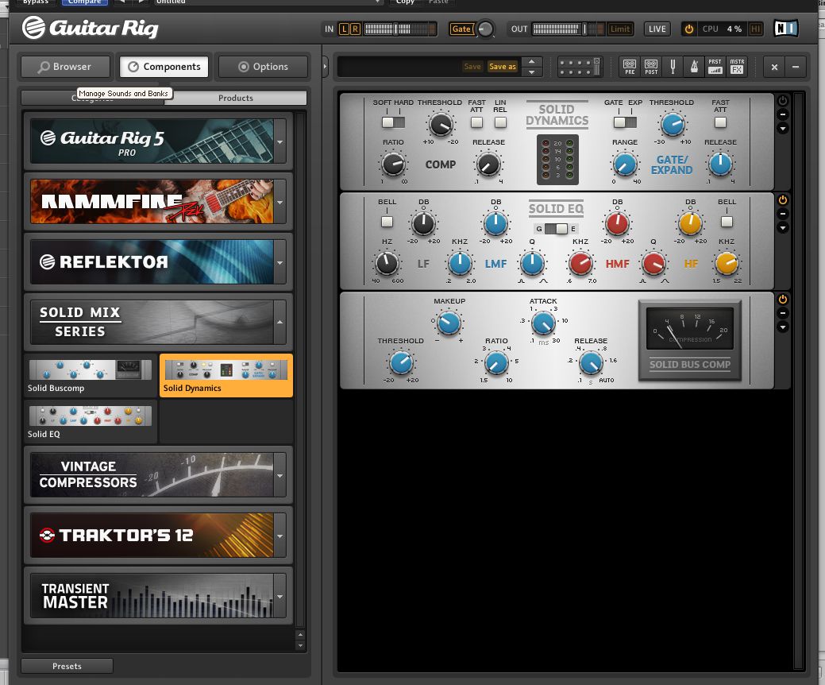Minimize the Solid EQ module
Viewport: 825px width, 685px height.
click(783, 214)
